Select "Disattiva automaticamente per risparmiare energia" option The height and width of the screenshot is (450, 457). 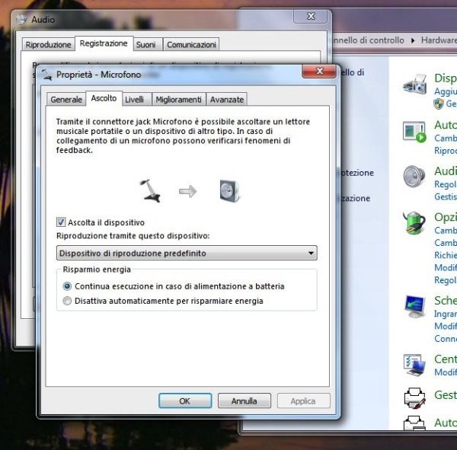(x=68, y=301)
